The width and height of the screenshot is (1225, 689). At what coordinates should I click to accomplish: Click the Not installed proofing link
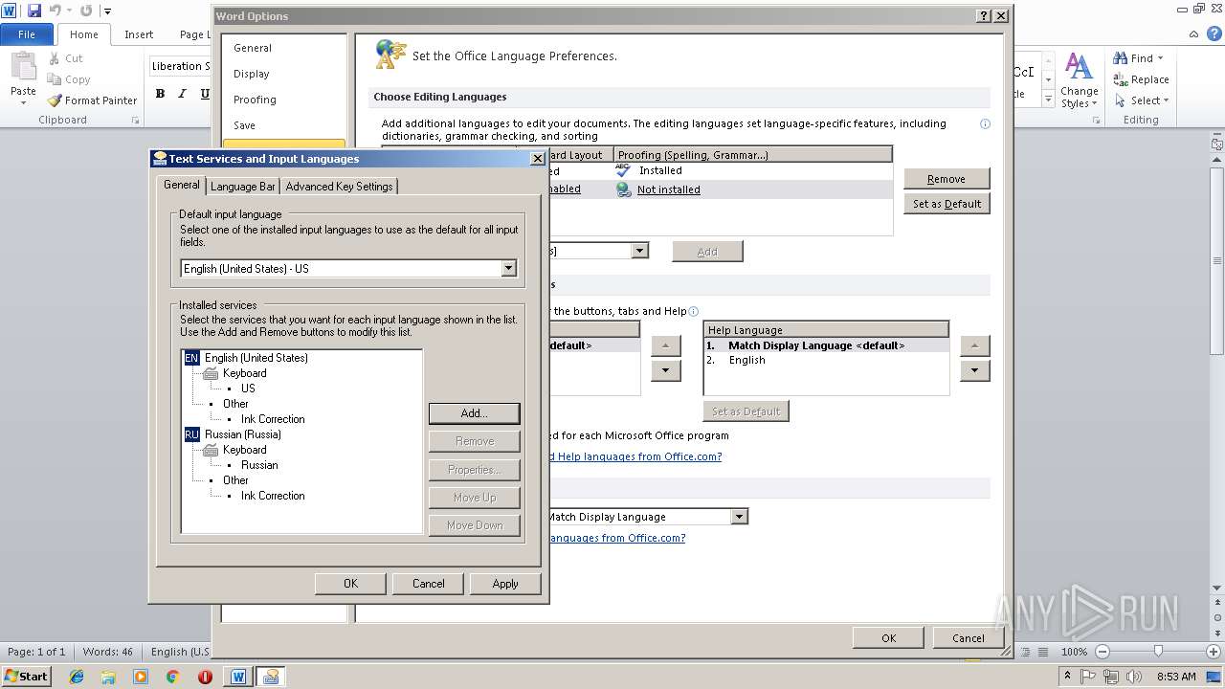pos(668,189)
